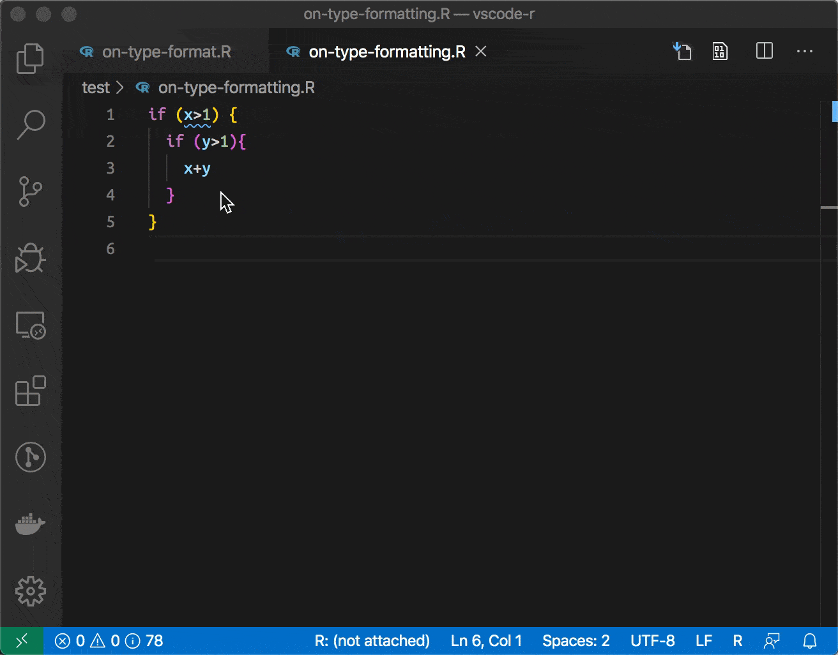Click Ln 6, Col 1 to go to line
This screenshot has width=838, height=655.
point(486,641)
